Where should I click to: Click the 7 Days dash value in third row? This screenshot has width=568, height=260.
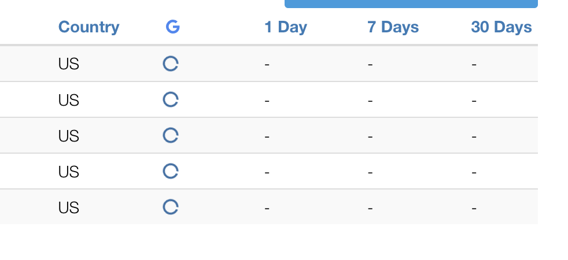click(370, 137)
